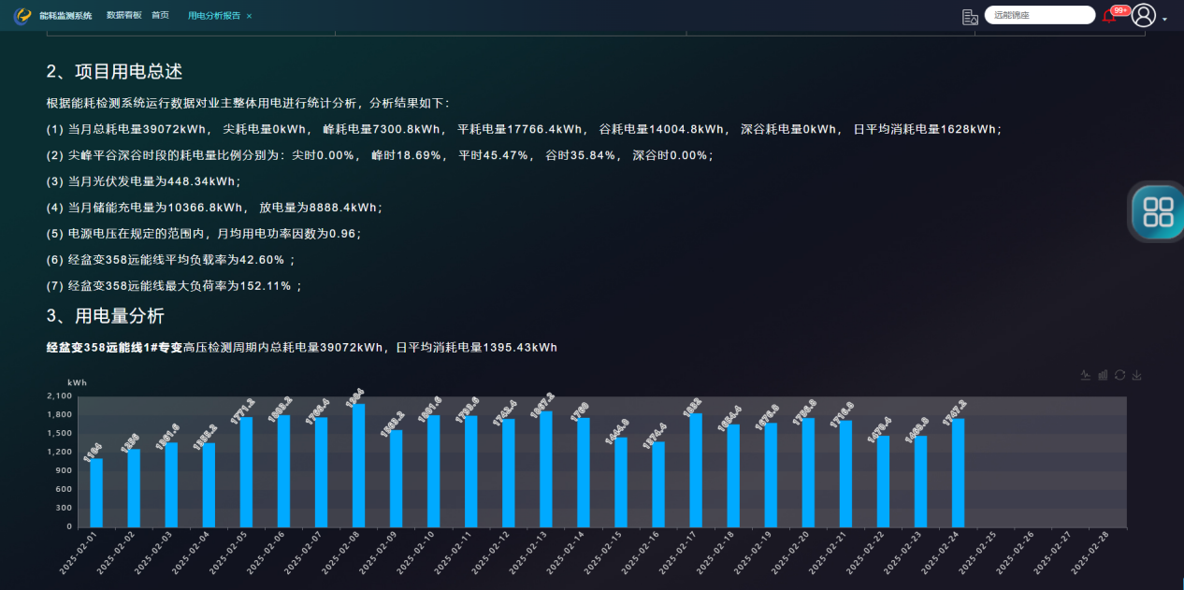Open the 数据看板 menu
This screenshot has width=1184, height=590.
point(123,15)
